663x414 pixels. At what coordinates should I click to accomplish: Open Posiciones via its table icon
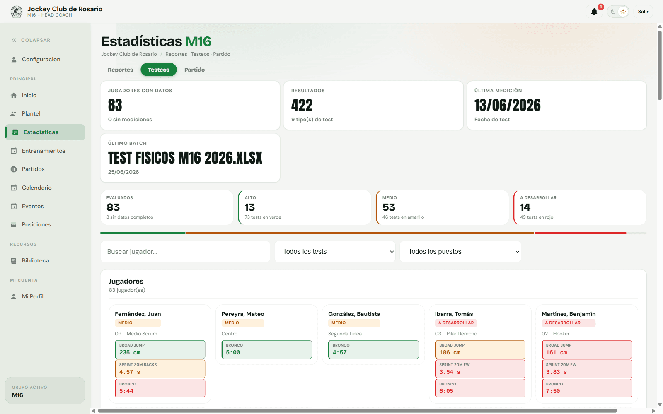click(x=14, y=224)
